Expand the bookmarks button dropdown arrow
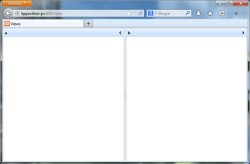This screenshot has width=250, height=164. point(228,13)
